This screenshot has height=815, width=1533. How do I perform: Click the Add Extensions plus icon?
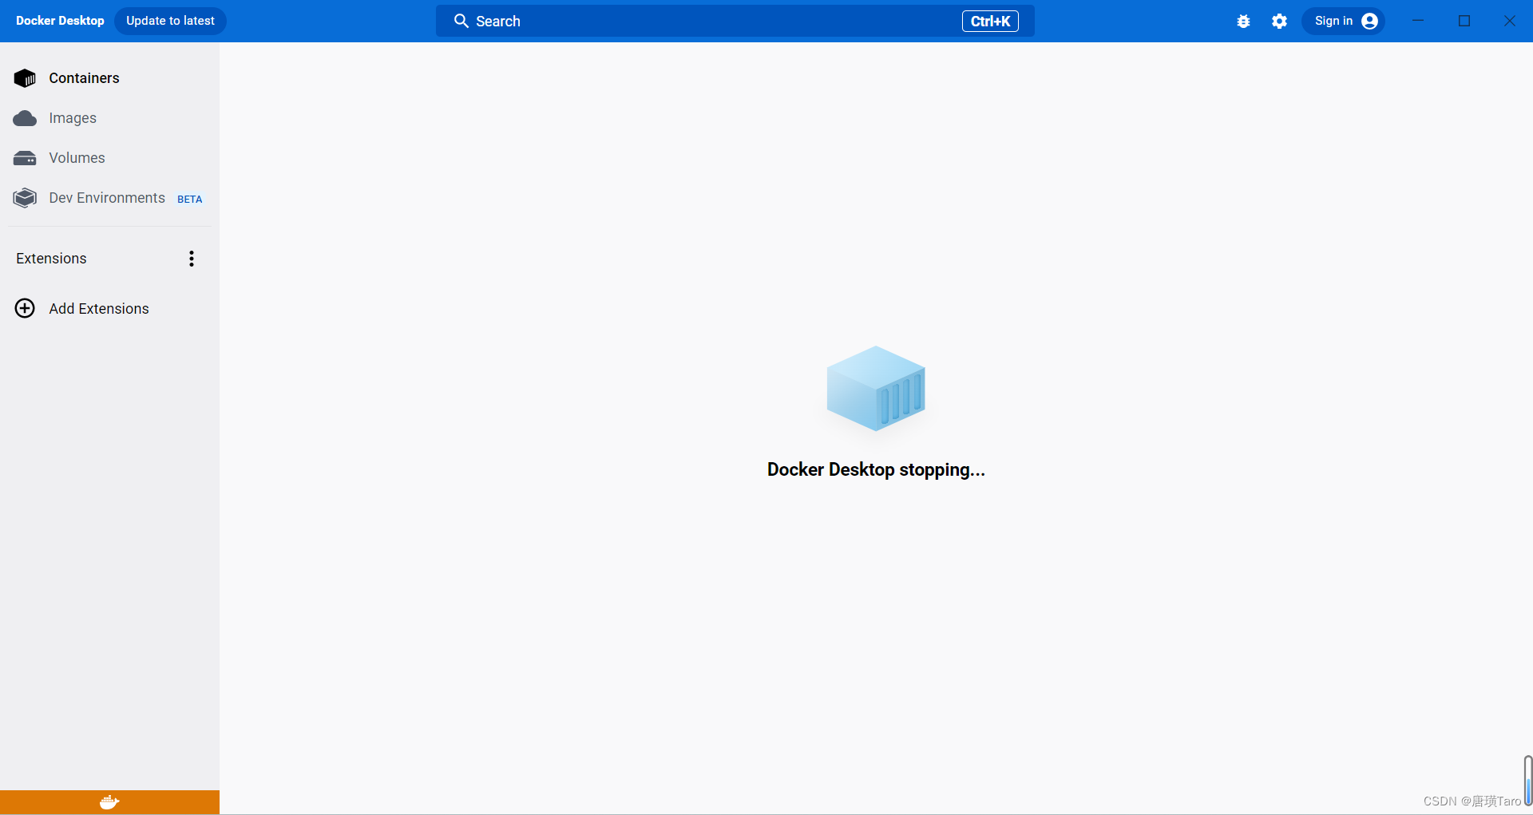click(25, 308)
